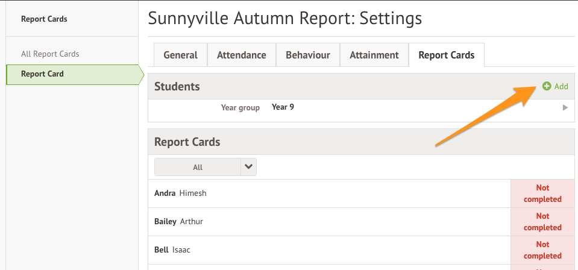Select the Report Cards tab
Screen dimensions: 578x270
447,55
